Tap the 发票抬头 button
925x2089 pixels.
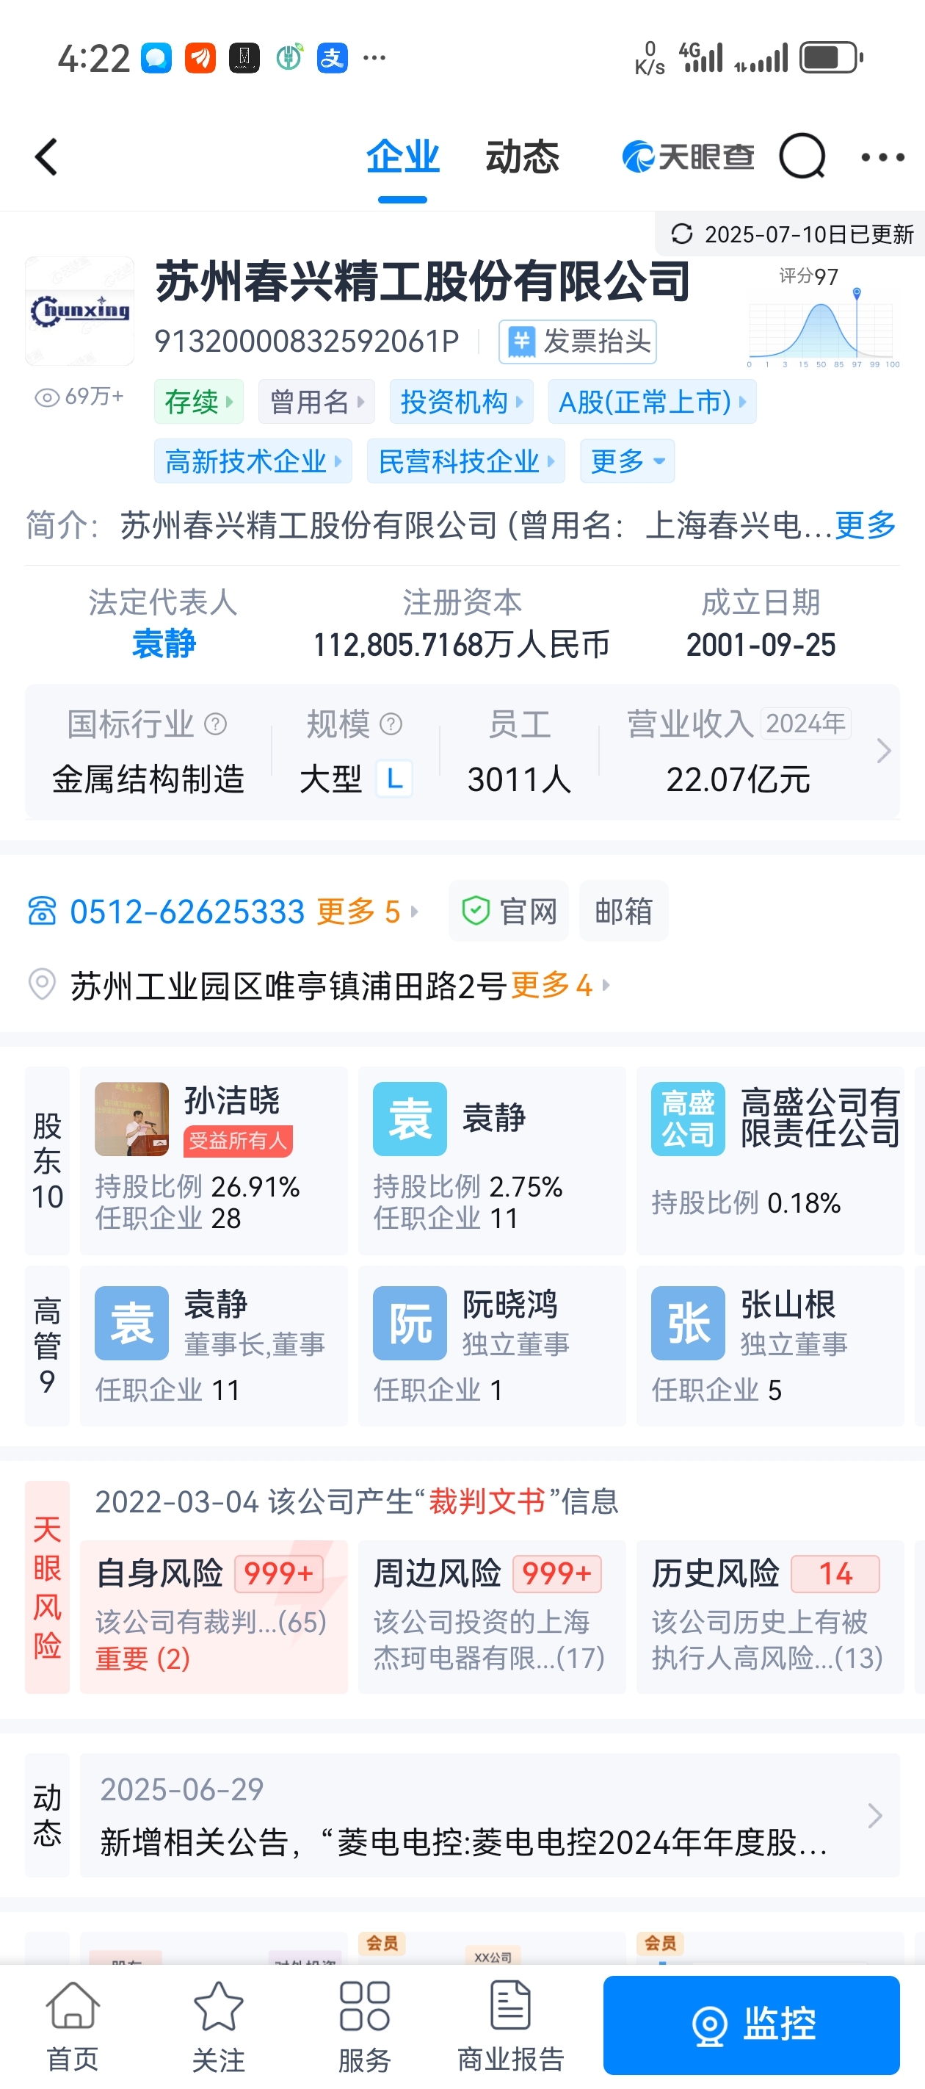point(577,342)
